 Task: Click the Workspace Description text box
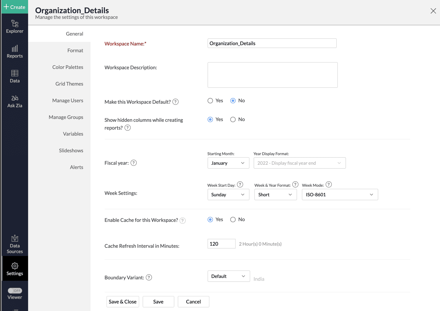pyautogui.click(x=272, y=75)
